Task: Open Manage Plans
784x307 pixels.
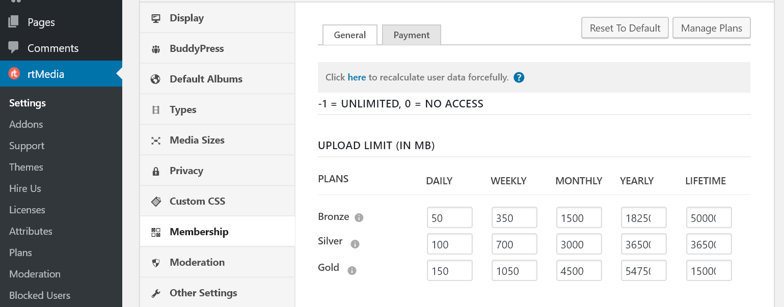Action: click(x=711, y=27)
